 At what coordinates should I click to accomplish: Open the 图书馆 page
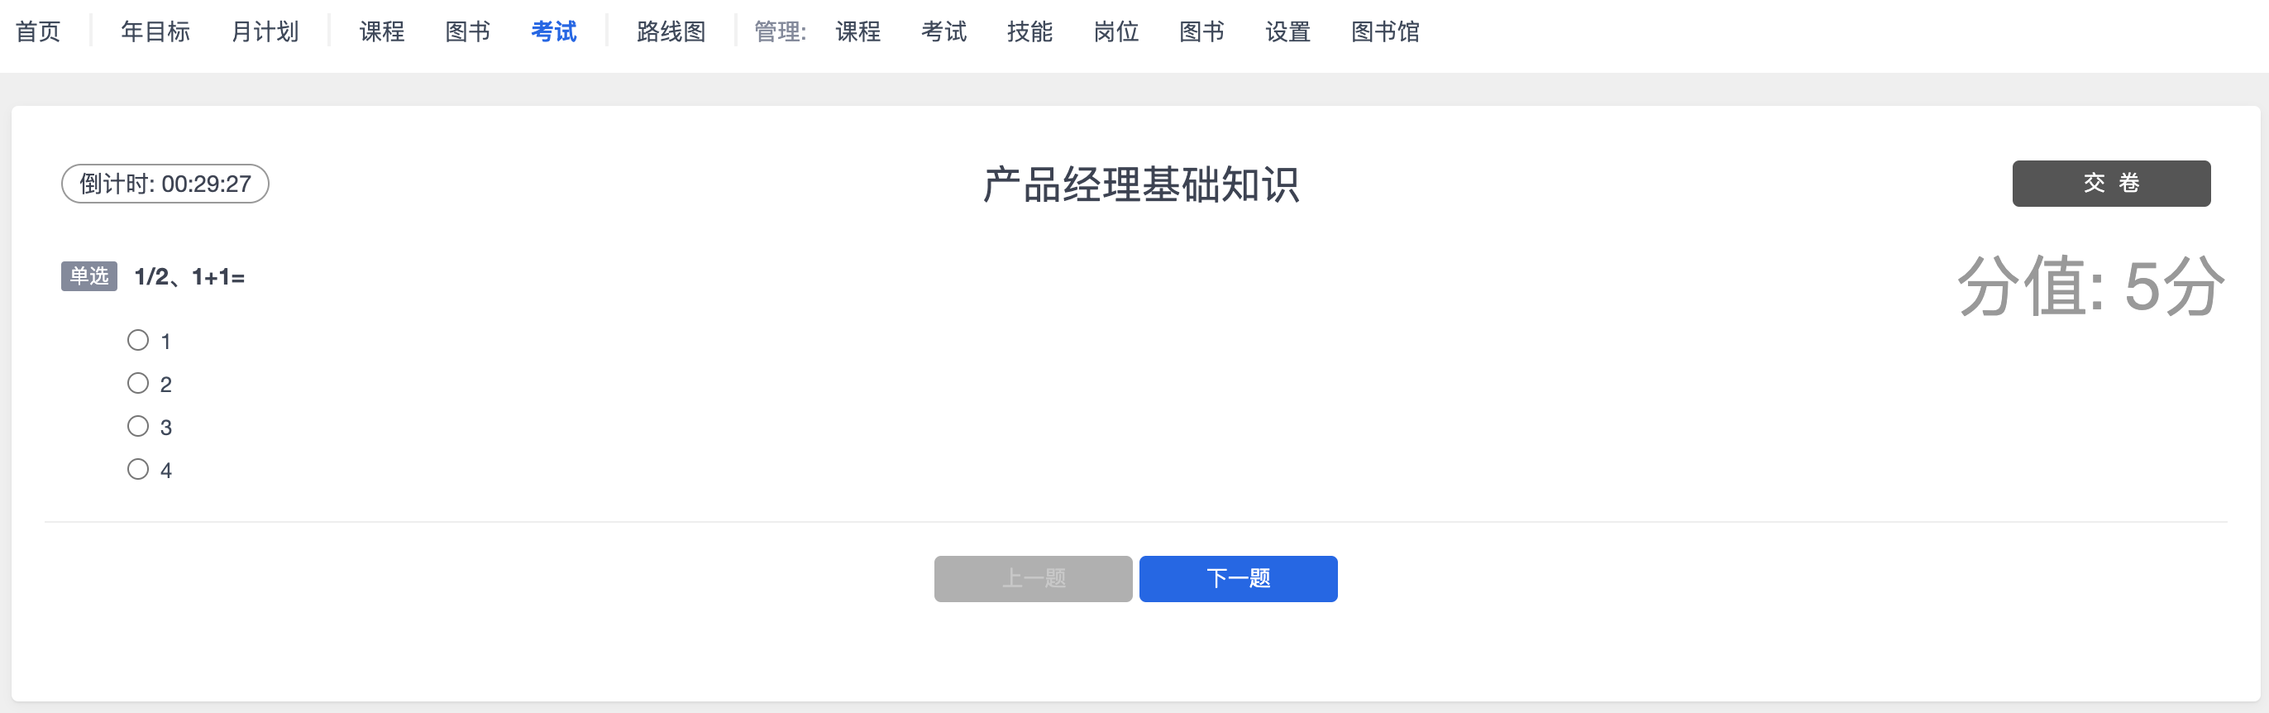point(1386,31)
